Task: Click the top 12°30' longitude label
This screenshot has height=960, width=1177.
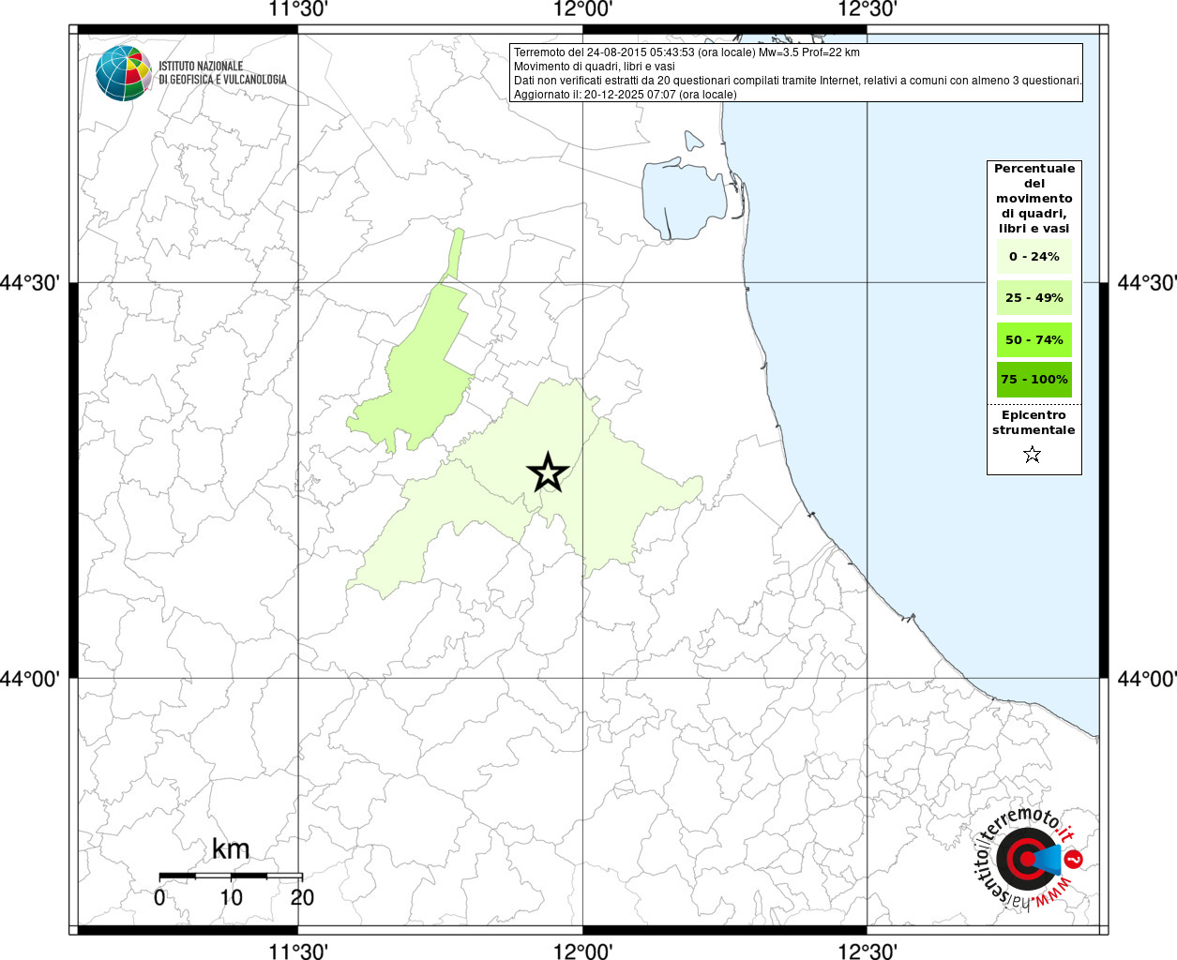Action: pyautogui.click(x=868, y=9)
